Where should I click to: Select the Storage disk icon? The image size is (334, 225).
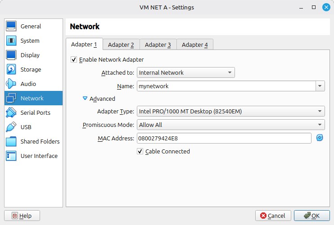pyautogui.click(x=11, y=70)
